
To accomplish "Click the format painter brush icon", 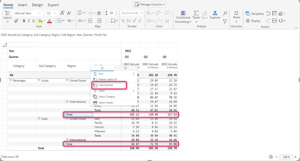I will (x=16, y=21).
